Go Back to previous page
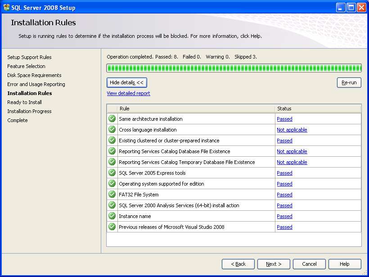The height and width of the screenshot is (277, 369). (238, 264)
